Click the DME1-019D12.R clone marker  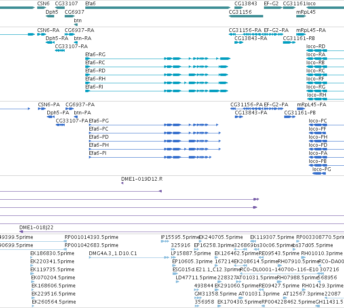pos(122,183)
